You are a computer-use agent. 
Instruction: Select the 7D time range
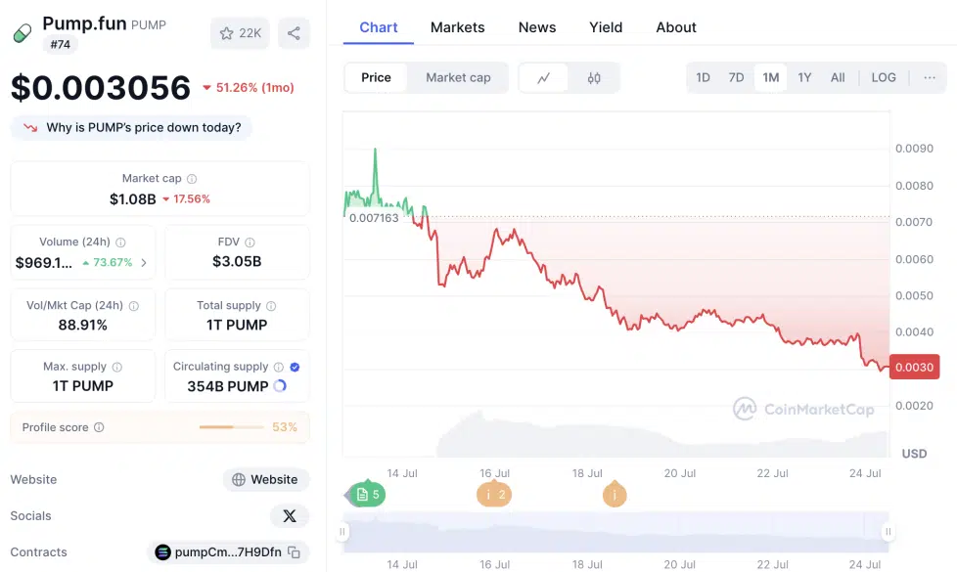(736, 78)
